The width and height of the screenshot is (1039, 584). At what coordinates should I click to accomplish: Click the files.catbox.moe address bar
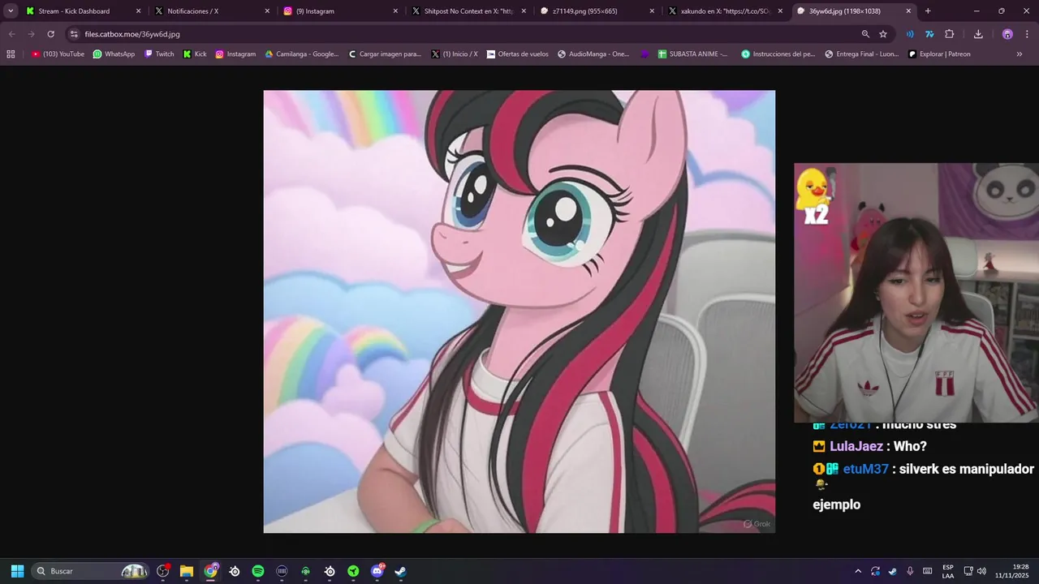click(x=463, y=34)
